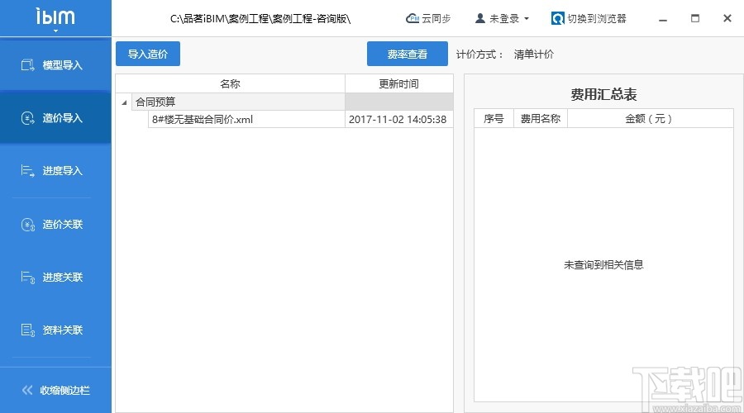Collapse sidebar via 收缩侧边栏 label

point(65,390)
